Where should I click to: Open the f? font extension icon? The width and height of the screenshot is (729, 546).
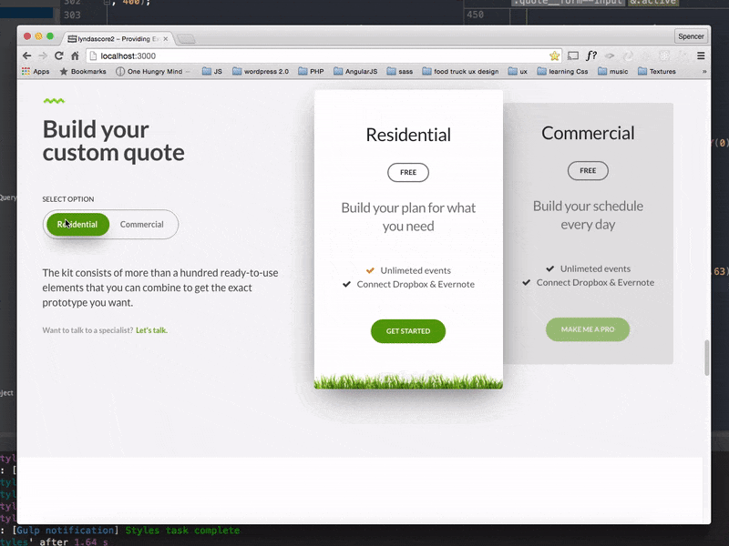pyautogui.click(x=590, y=56)
